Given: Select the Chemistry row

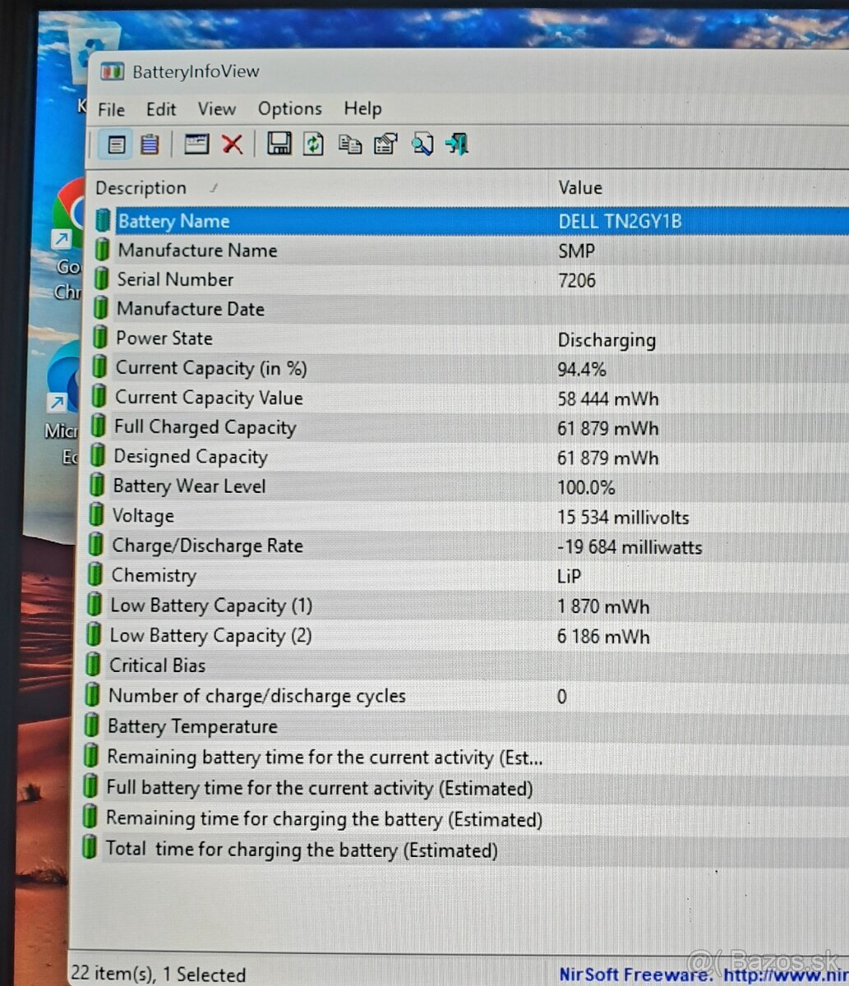Looking at the screenshot, I should 154,575.
